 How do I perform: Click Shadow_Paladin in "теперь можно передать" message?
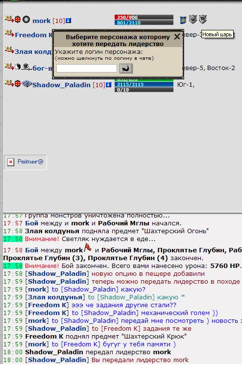point(57,281)
